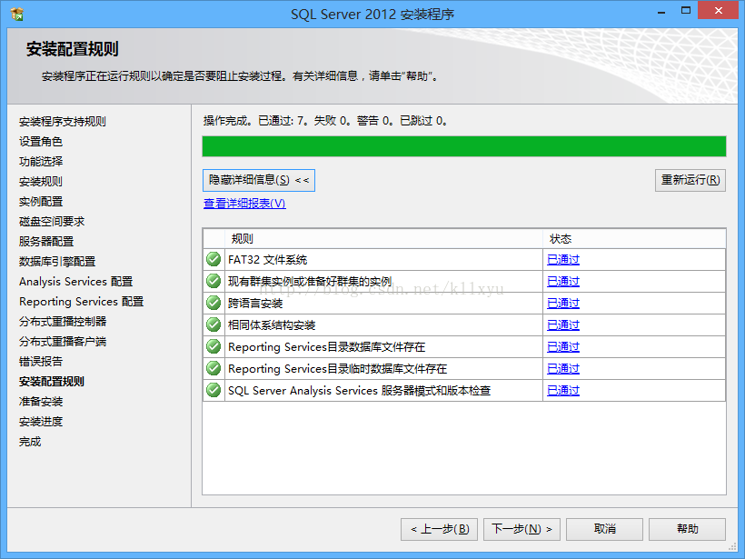The height and width of the screenshot is (559, 745).
Task: Proceed with 下一步(N) button
Action: point(521,529)
